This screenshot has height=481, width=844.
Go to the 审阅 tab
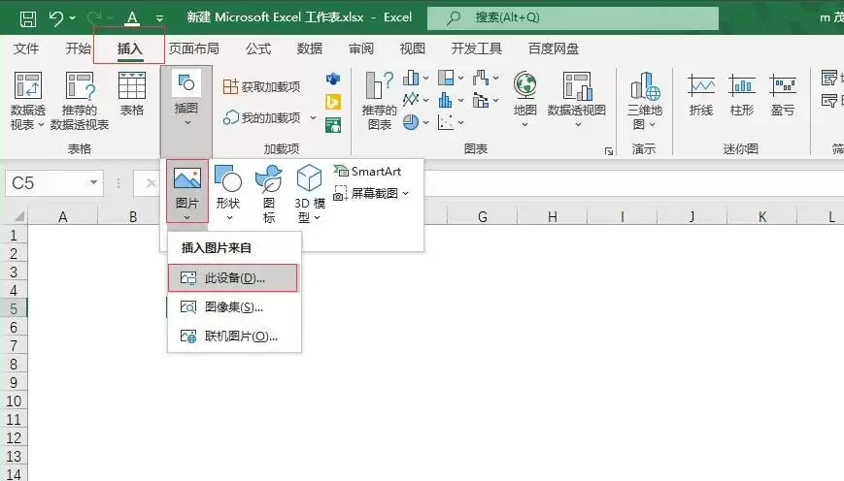(x=361, y=48)
